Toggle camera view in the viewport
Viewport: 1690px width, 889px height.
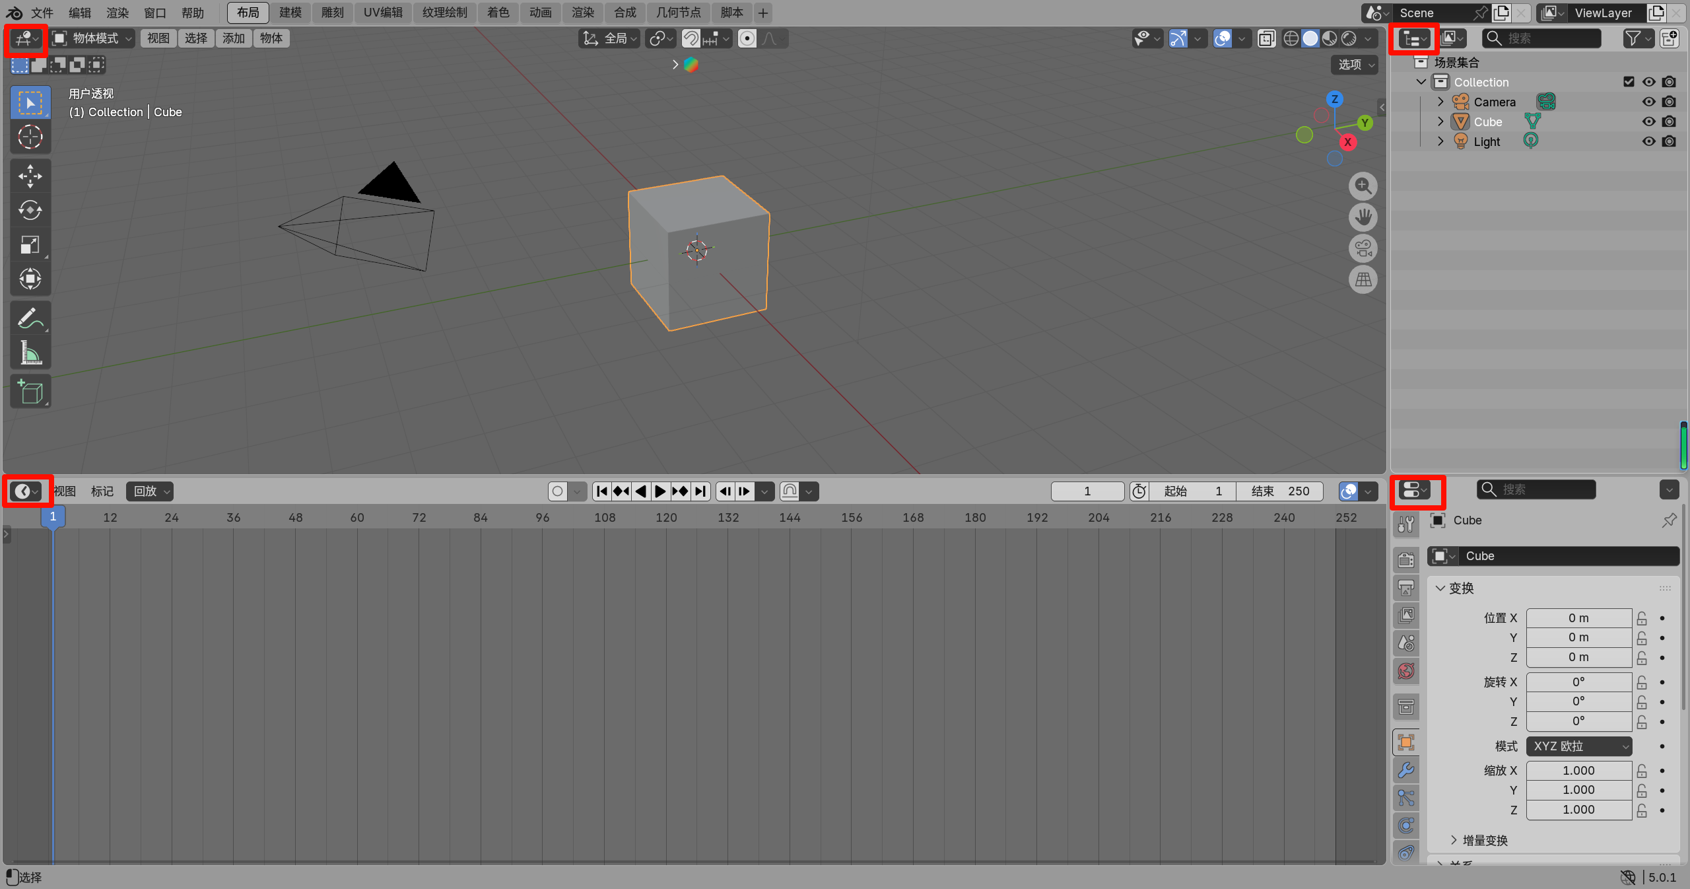coord(1363,248)
